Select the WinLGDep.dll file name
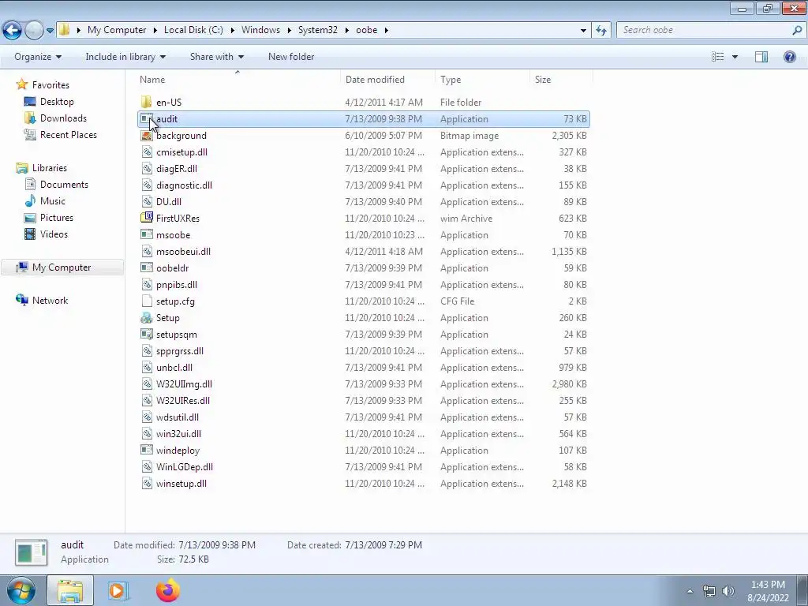808x606 pixels. (185, 467)
